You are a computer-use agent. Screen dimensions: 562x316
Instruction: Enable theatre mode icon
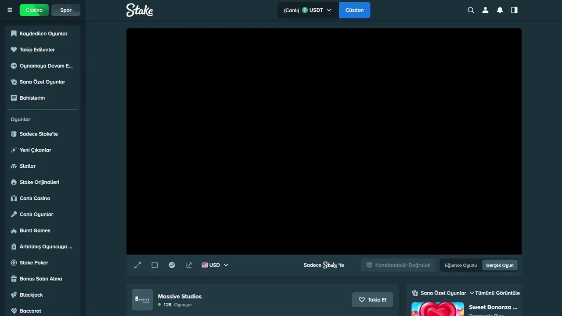pyautogui.click(x=155, y=265)
